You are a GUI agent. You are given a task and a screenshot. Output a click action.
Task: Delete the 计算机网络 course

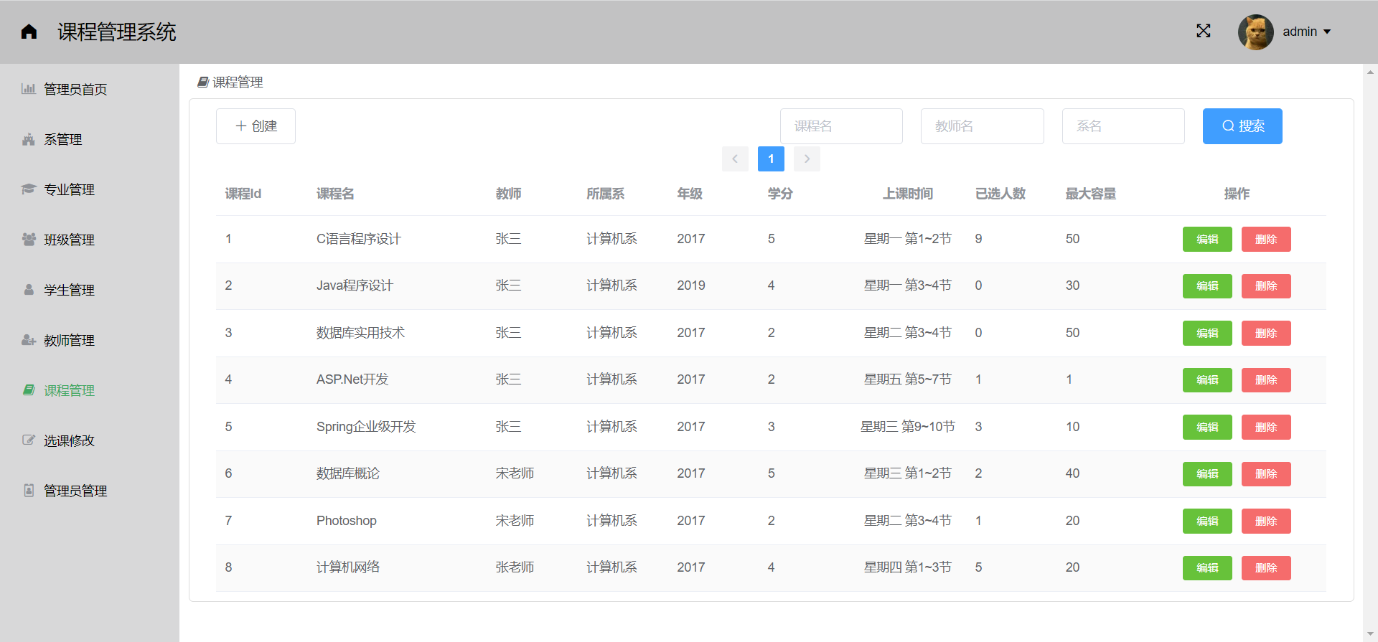pos(1266,568)
